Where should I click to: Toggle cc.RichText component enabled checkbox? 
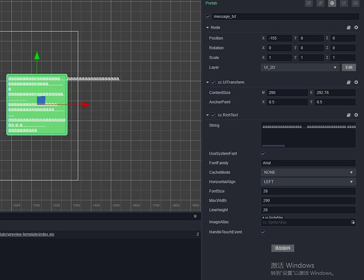213,115
